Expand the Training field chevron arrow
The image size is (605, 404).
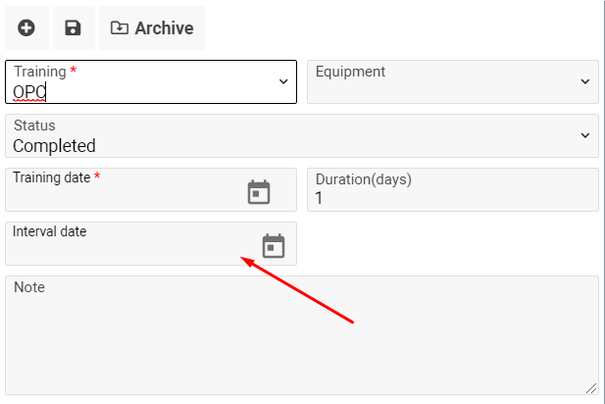(283, 82)
